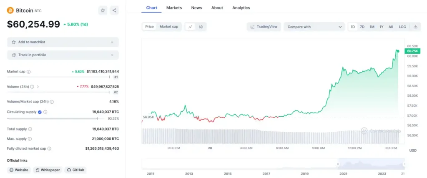Open Fully diluted market cap info icon
This screenshot has height=178, width=427.
[49, 148]
